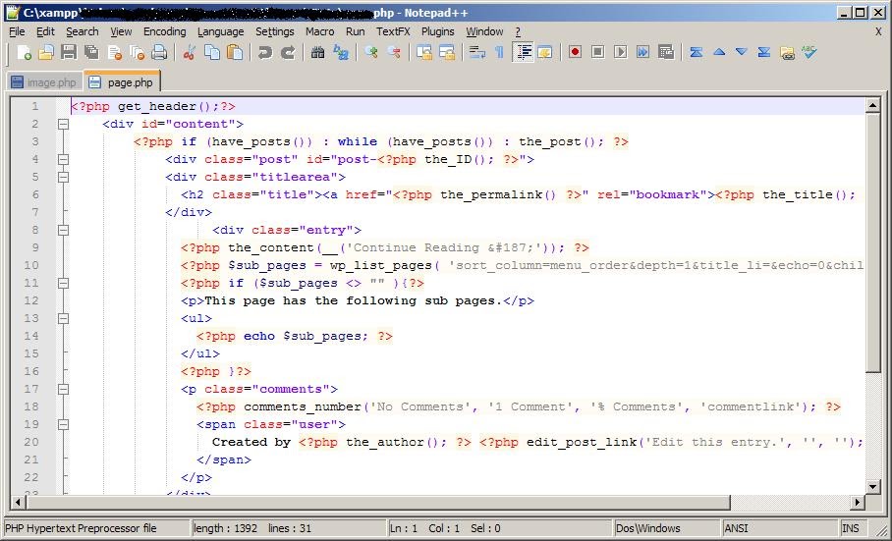Click vertical scrollbar down arrow
892x541 pixels.
(873, 486)
